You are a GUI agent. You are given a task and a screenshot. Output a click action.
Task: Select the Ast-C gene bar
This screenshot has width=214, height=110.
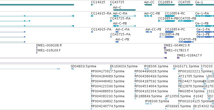(x=124, y=10)
